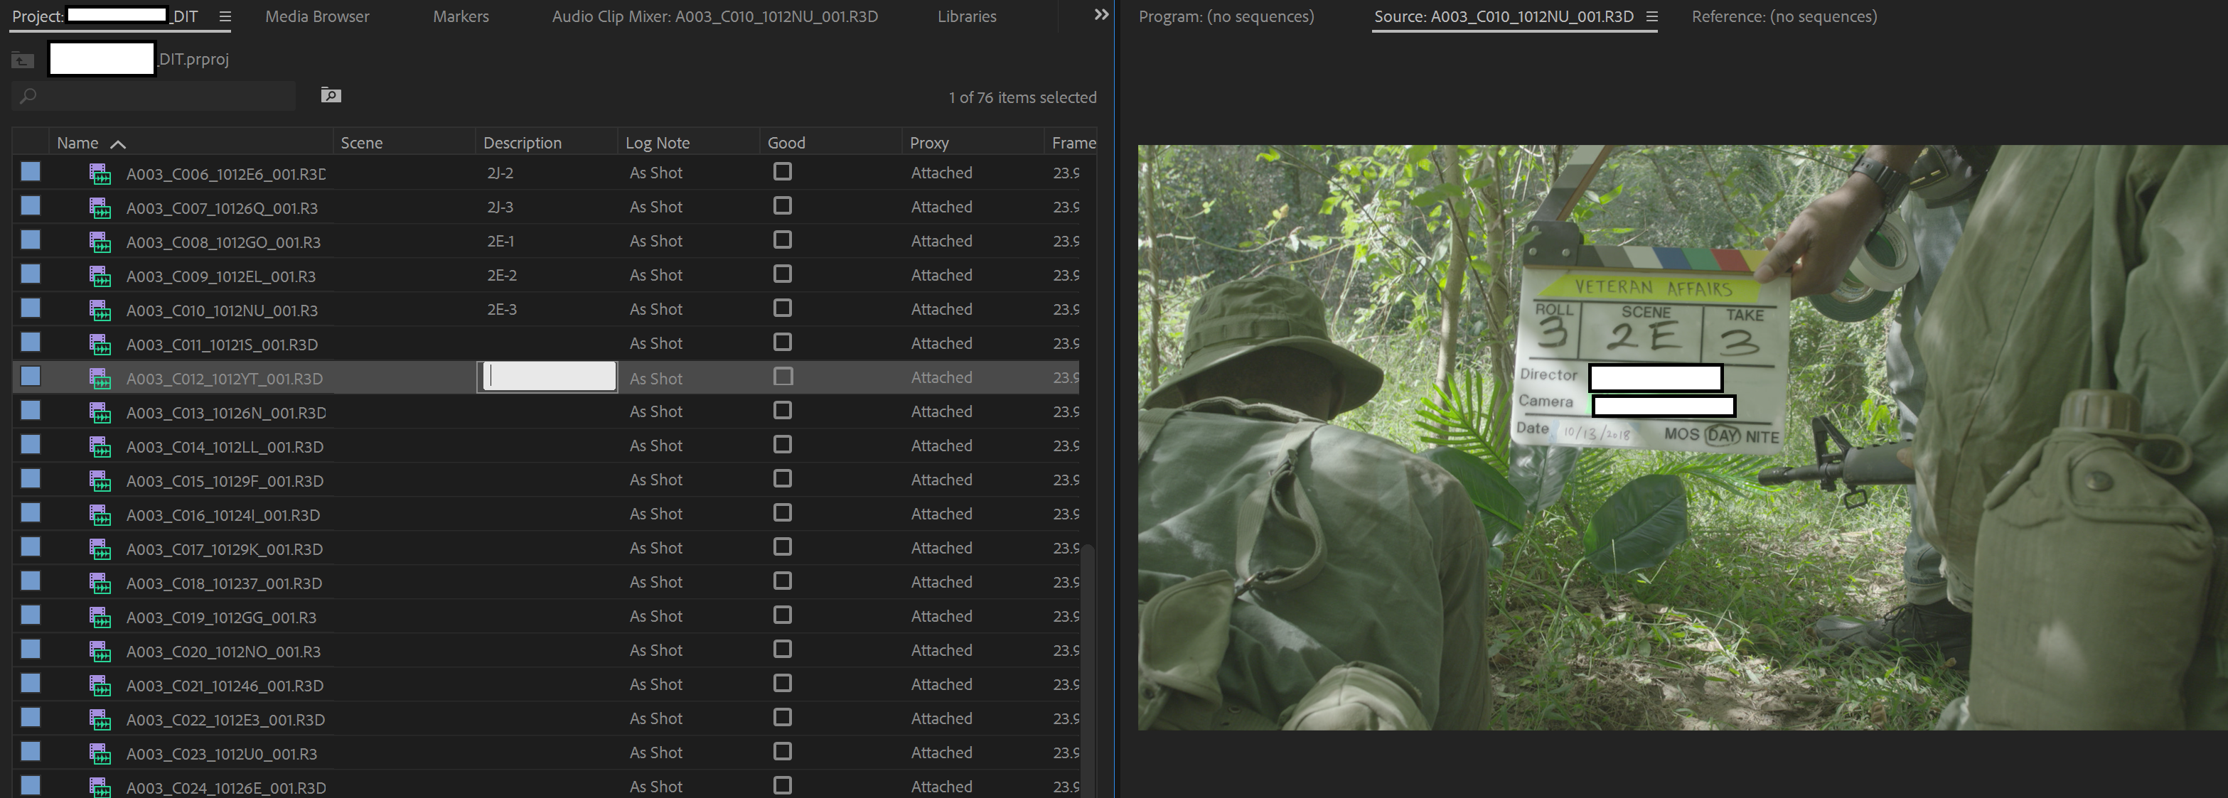Click the active Description field for A003_C012
Screen dimensions: 2228x798
pyautogui.click(x=550, y=377)
